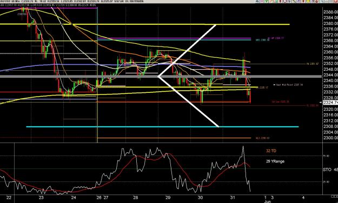Viewport: 338px width, 203px height.
Task: Select the yellow horizontal line at 2380
Action: (144, 24)
